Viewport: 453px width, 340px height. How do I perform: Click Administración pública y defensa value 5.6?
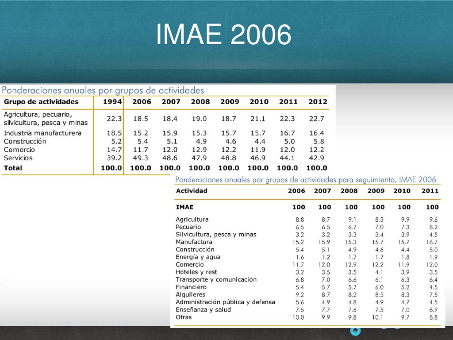tap(299, 302)
